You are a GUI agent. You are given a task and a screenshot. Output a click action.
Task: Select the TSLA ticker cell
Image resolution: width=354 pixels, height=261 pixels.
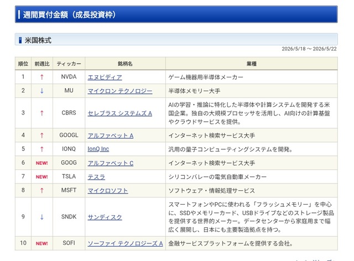[x=69, y=176]
